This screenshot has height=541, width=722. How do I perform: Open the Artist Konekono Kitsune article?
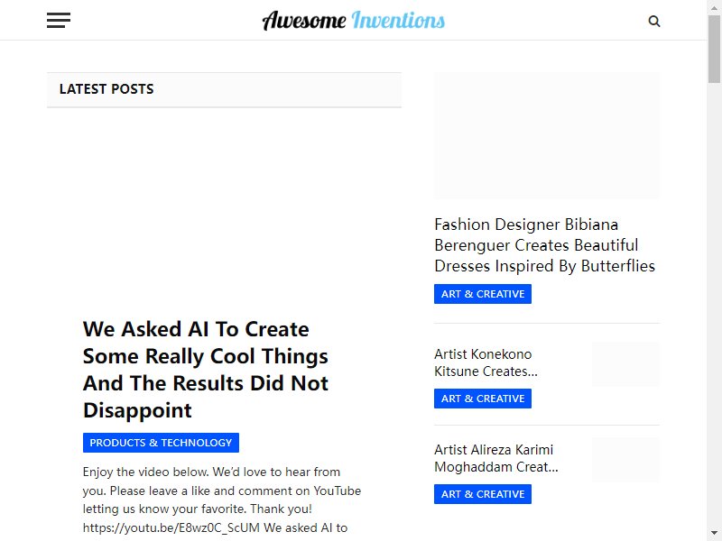[x=486, y=362]
